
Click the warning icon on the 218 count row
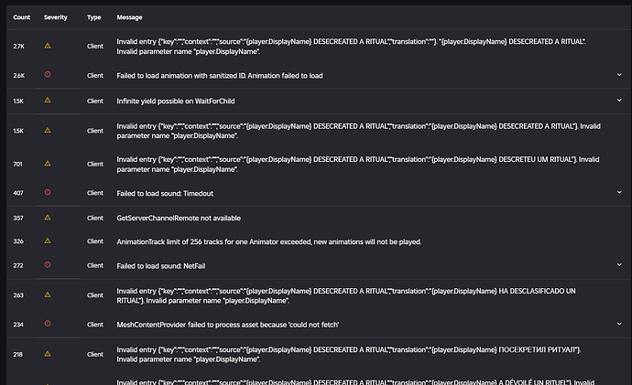pyautogui.click(x=48, y=353)
